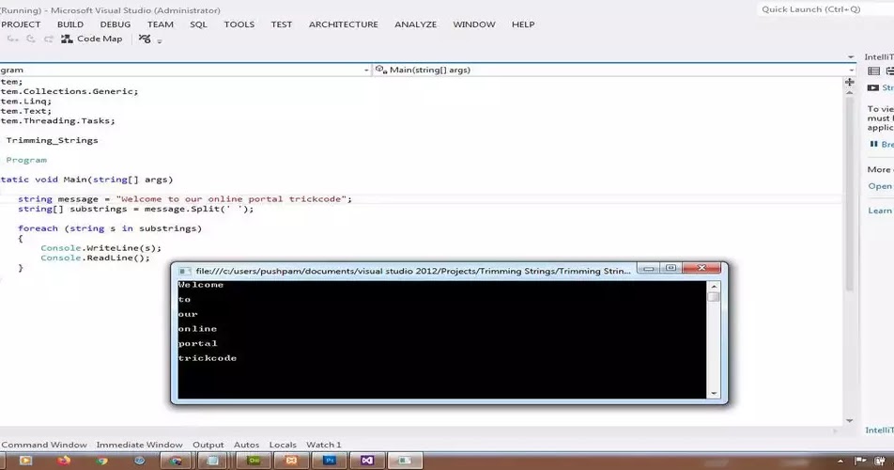Open the PROJECT menu
Viewport: 894px width, 470px height.
[21, 24]
